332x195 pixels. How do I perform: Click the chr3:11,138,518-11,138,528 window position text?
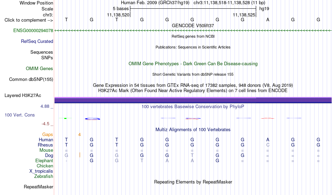[x=229, y=3]
